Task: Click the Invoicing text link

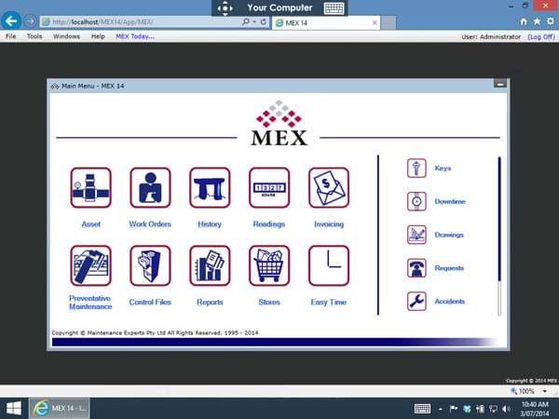Action: click(329, 224)
